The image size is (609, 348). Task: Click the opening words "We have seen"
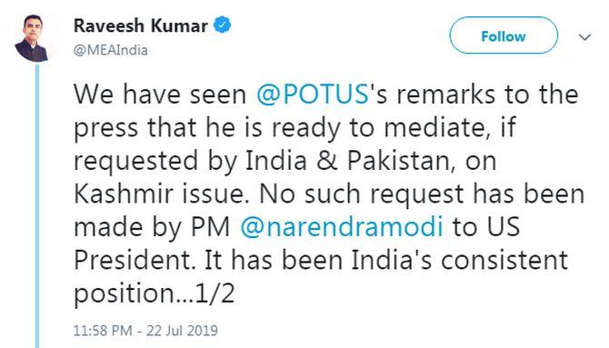pos(160,94)
